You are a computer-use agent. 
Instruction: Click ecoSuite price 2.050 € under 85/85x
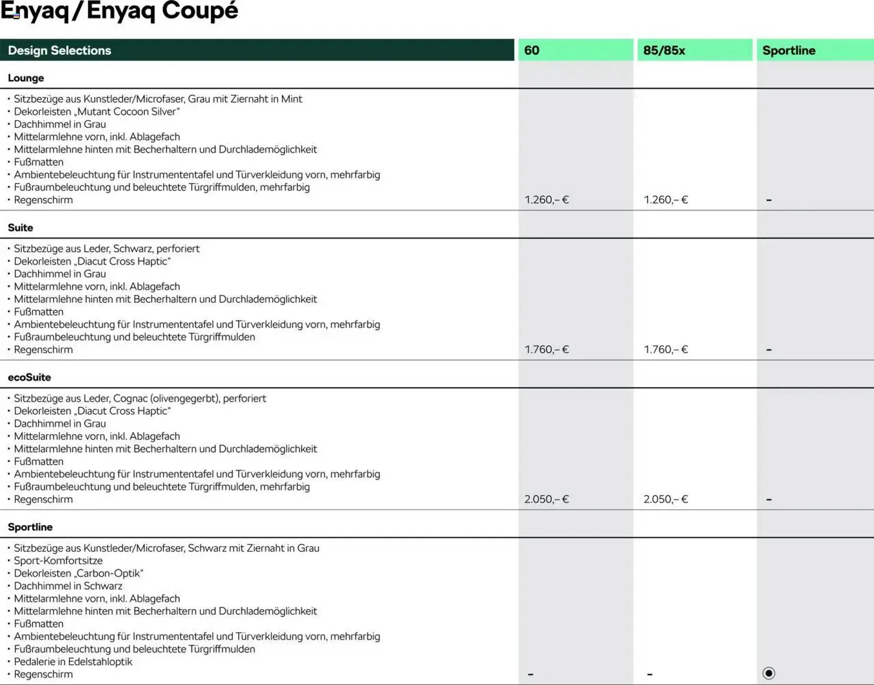pyautogui.click(x=666, y=499)
